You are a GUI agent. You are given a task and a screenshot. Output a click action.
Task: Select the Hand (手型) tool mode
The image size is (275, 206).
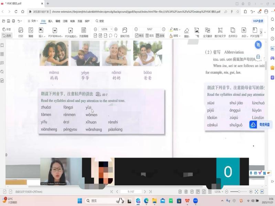click(x=7, y=30)
